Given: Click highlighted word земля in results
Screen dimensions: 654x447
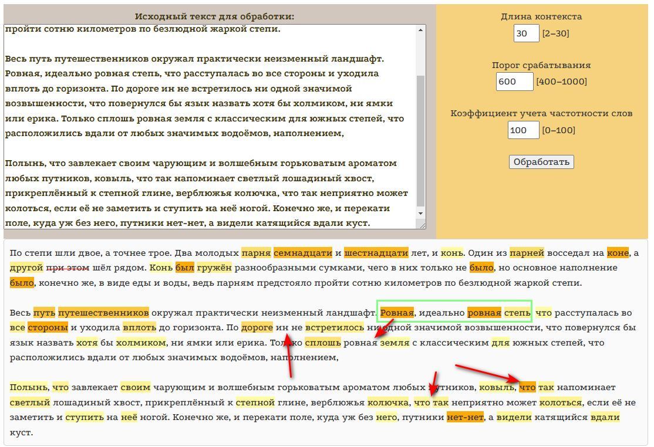Looking at the screenshot, I should [x=395, y=343].
